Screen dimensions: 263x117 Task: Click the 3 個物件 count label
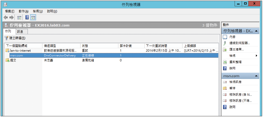pos(210,25)
